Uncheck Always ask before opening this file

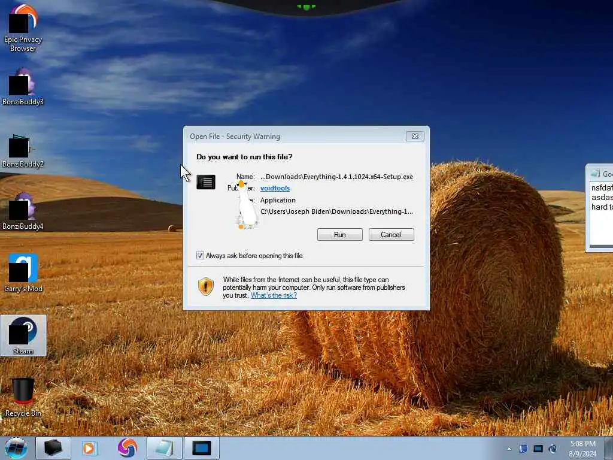[200, 256]
